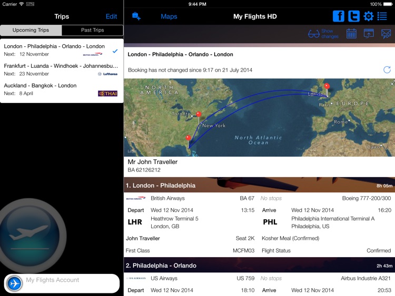Image resolution: width=395 pixels, height=296 pixels.
Task: Click Flight Status Confirmed value
Action: tap(379, 251)
